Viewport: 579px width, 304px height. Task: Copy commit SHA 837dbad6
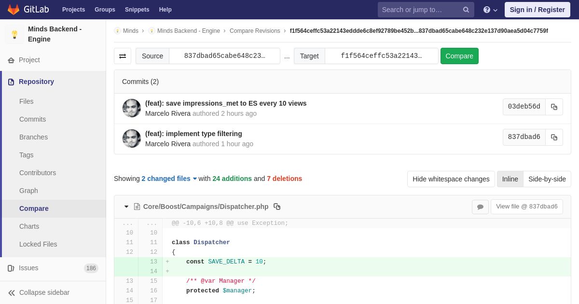(x=554, y=137)
